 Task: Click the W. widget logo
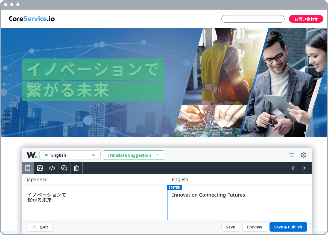pos(31,155)
